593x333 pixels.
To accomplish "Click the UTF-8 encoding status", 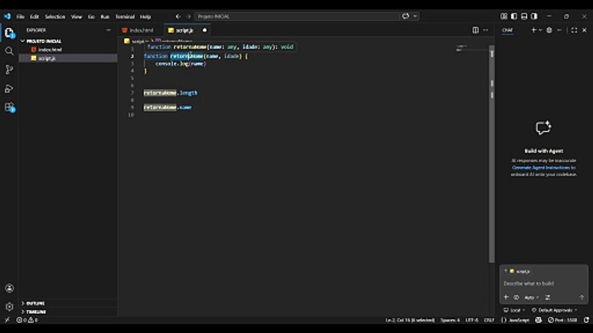I will [x=472, y=320].
